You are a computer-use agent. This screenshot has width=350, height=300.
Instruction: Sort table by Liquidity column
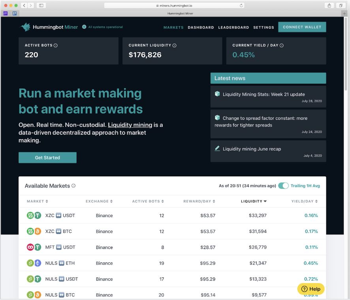[254, 202]
